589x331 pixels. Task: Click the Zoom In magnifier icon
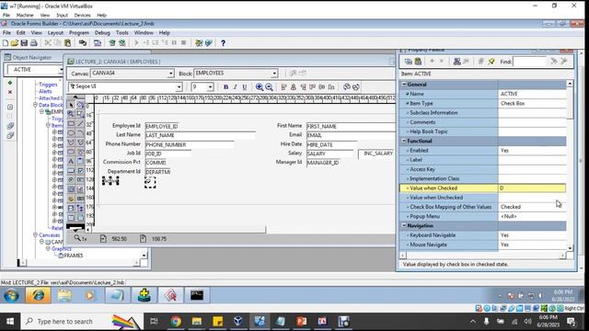coord(260,87)
